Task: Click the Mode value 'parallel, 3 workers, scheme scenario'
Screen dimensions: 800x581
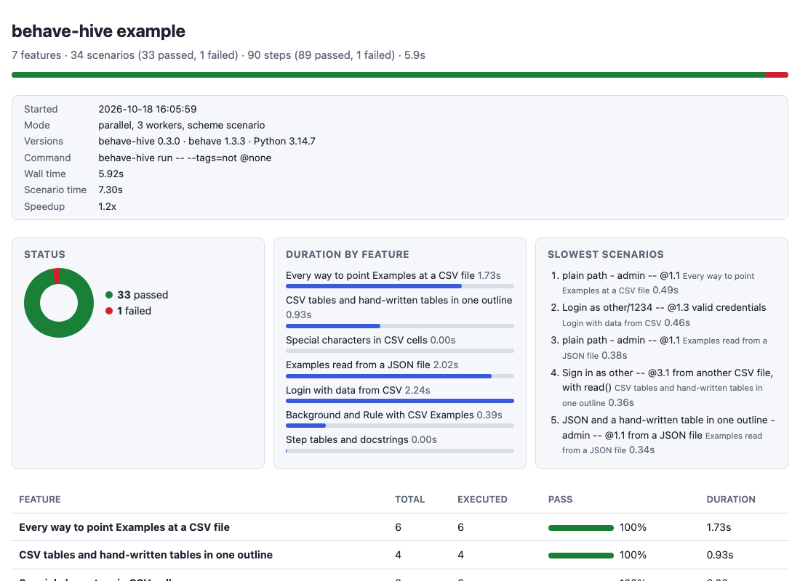Action: tap(182, 125)
